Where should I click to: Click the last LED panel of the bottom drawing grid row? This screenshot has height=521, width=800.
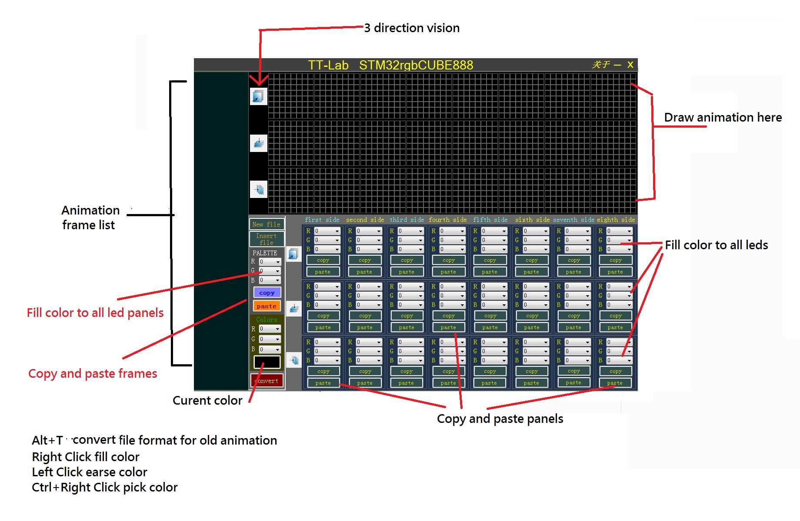pos(613,190)
